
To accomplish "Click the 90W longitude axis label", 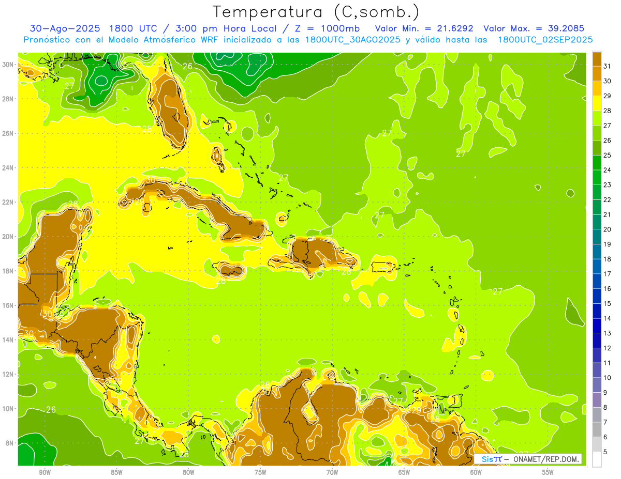I will 45,472.
